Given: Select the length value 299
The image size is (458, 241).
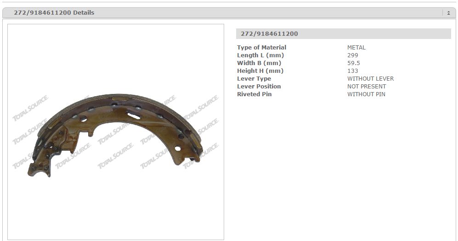Looking at the screenshot, I should click(x=353, y=55).
